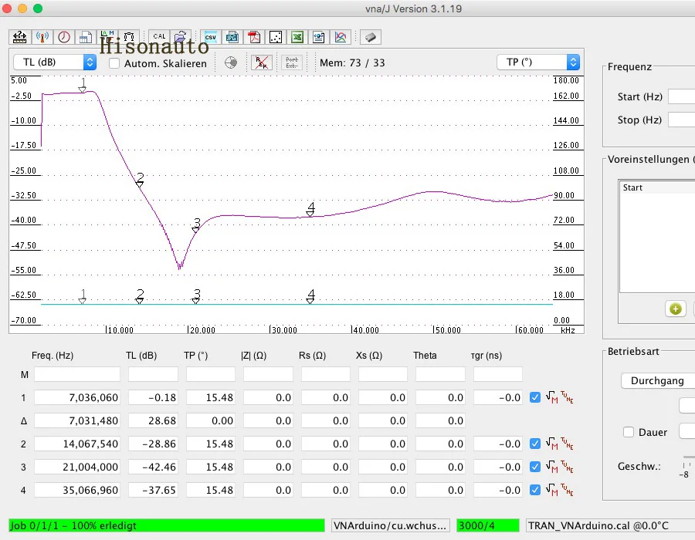The image size is (695, 540).
Task: Click the filter curve icon beside CAL
Action: 129,37
